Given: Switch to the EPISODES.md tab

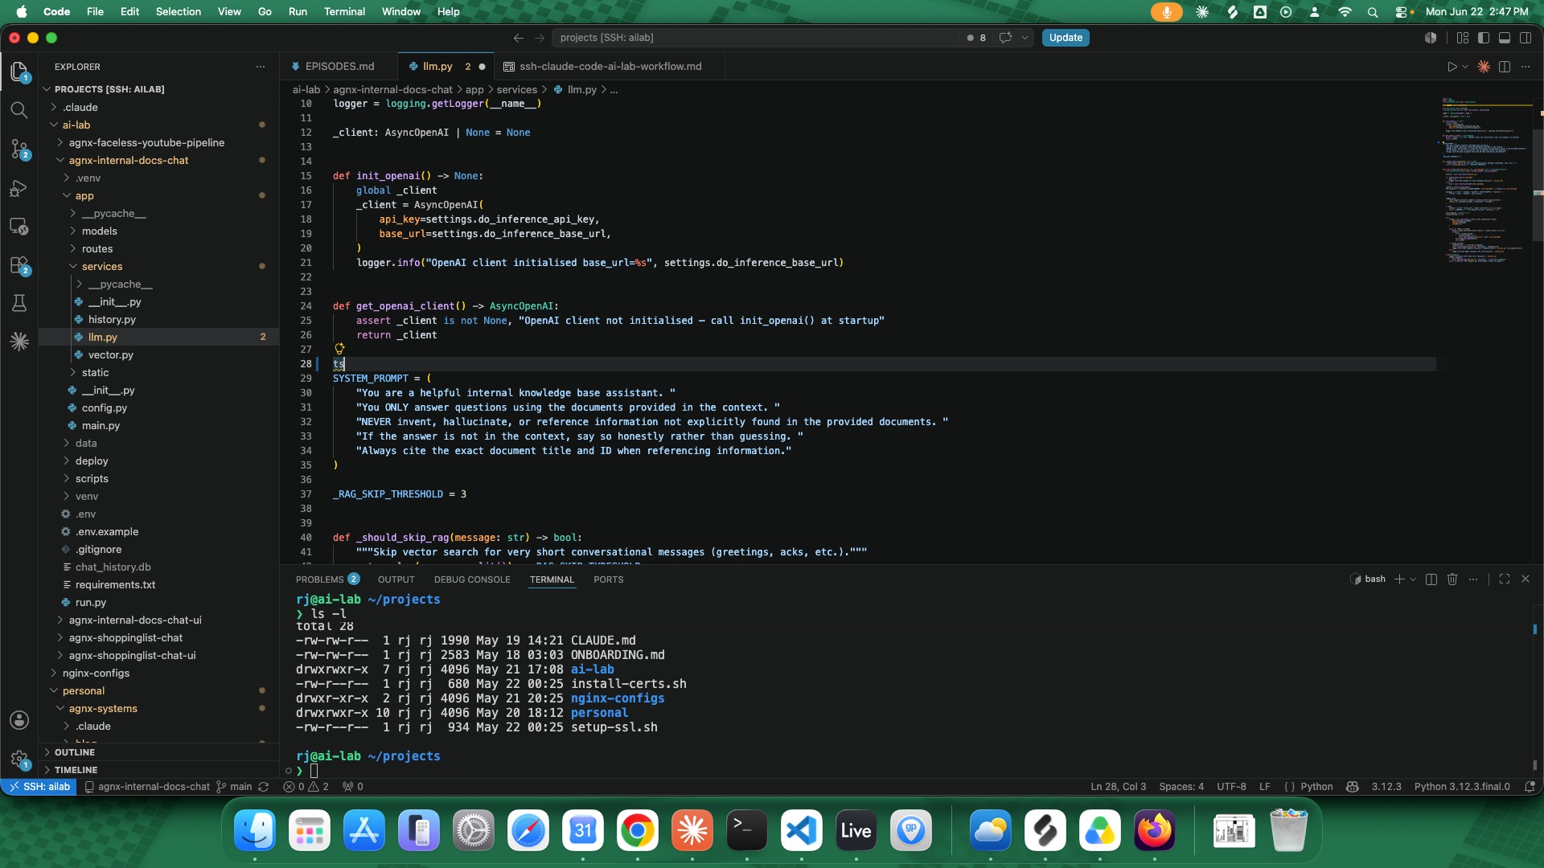Looking at the screenshot, I should tap(339, 67).
